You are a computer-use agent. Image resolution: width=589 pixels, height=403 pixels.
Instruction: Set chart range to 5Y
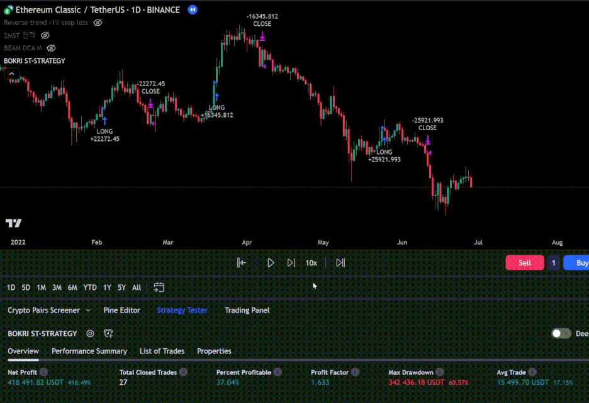[121, 287]
